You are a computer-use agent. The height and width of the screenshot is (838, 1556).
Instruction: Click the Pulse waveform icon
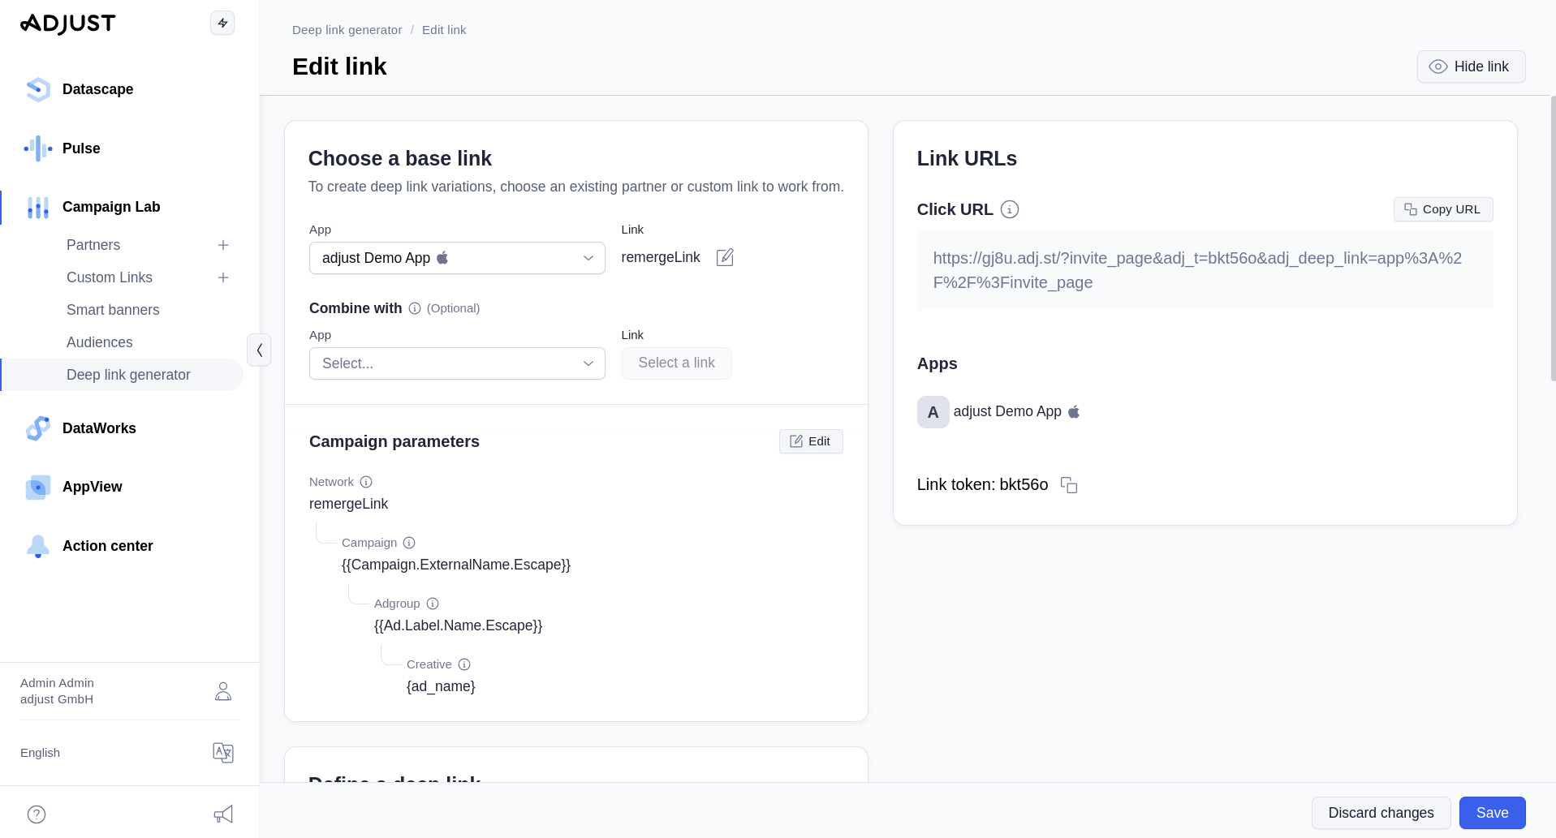pos(38,148)
